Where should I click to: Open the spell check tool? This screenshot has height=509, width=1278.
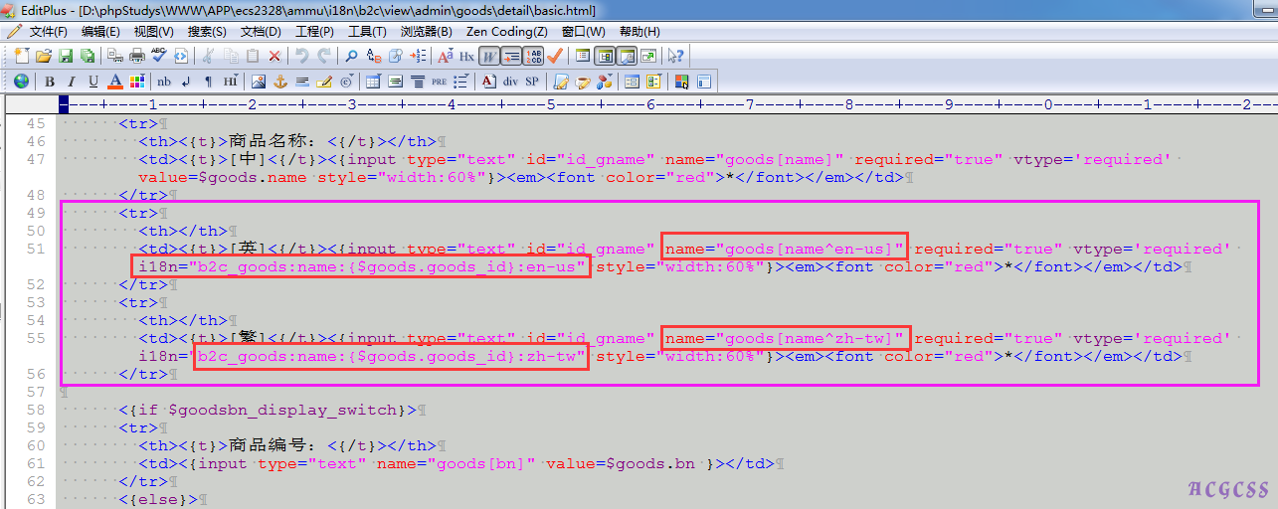point(159,56)
